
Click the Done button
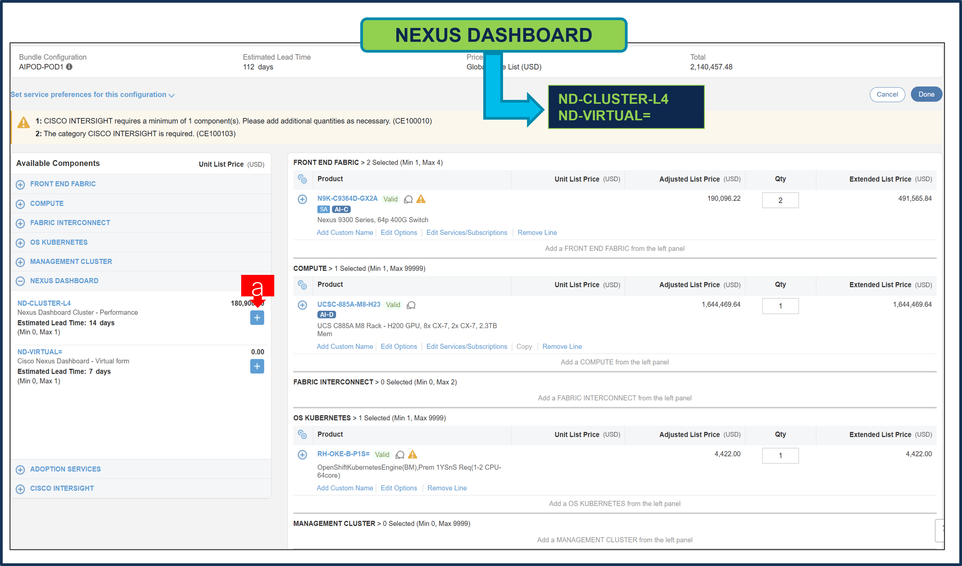[x=926, y=94]
